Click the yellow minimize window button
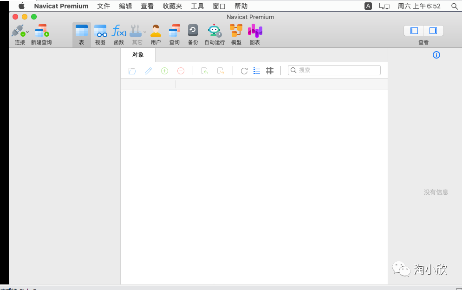Viewport: 462px width, 290px height. coord(25,17)
